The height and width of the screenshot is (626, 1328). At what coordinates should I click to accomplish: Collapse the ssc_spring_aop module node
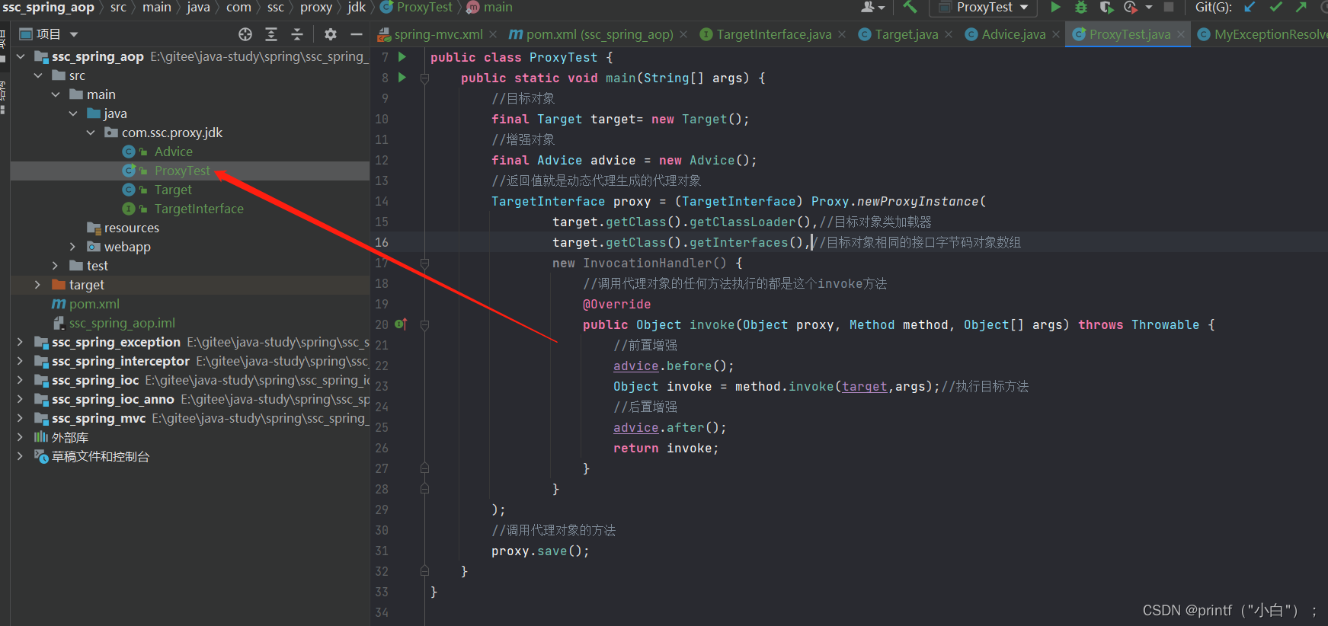point(21,56)
